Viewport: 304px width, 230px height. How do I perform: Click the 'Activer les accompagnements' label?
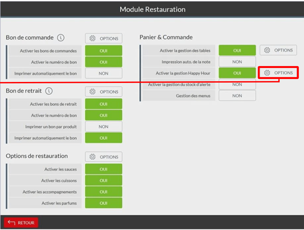click(x=50, y=192)
